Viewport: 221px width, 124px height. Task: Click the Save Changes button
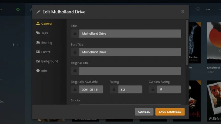point(170,112)
